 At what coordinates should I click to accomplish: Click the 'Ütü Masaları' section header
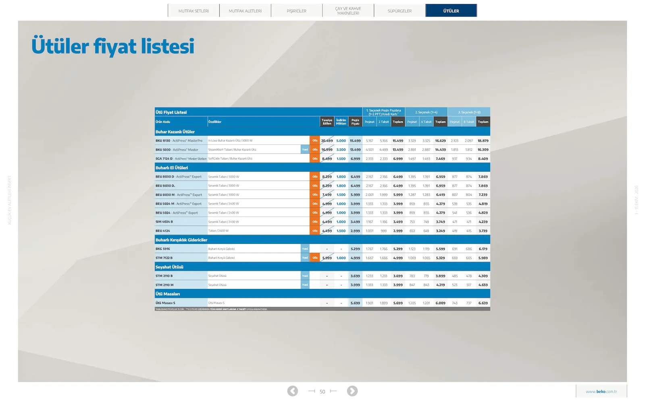point(168,294)
